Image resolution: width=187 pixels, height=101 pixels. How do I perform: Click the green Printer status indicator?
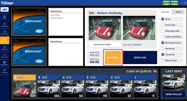click(x=174, y=4)
